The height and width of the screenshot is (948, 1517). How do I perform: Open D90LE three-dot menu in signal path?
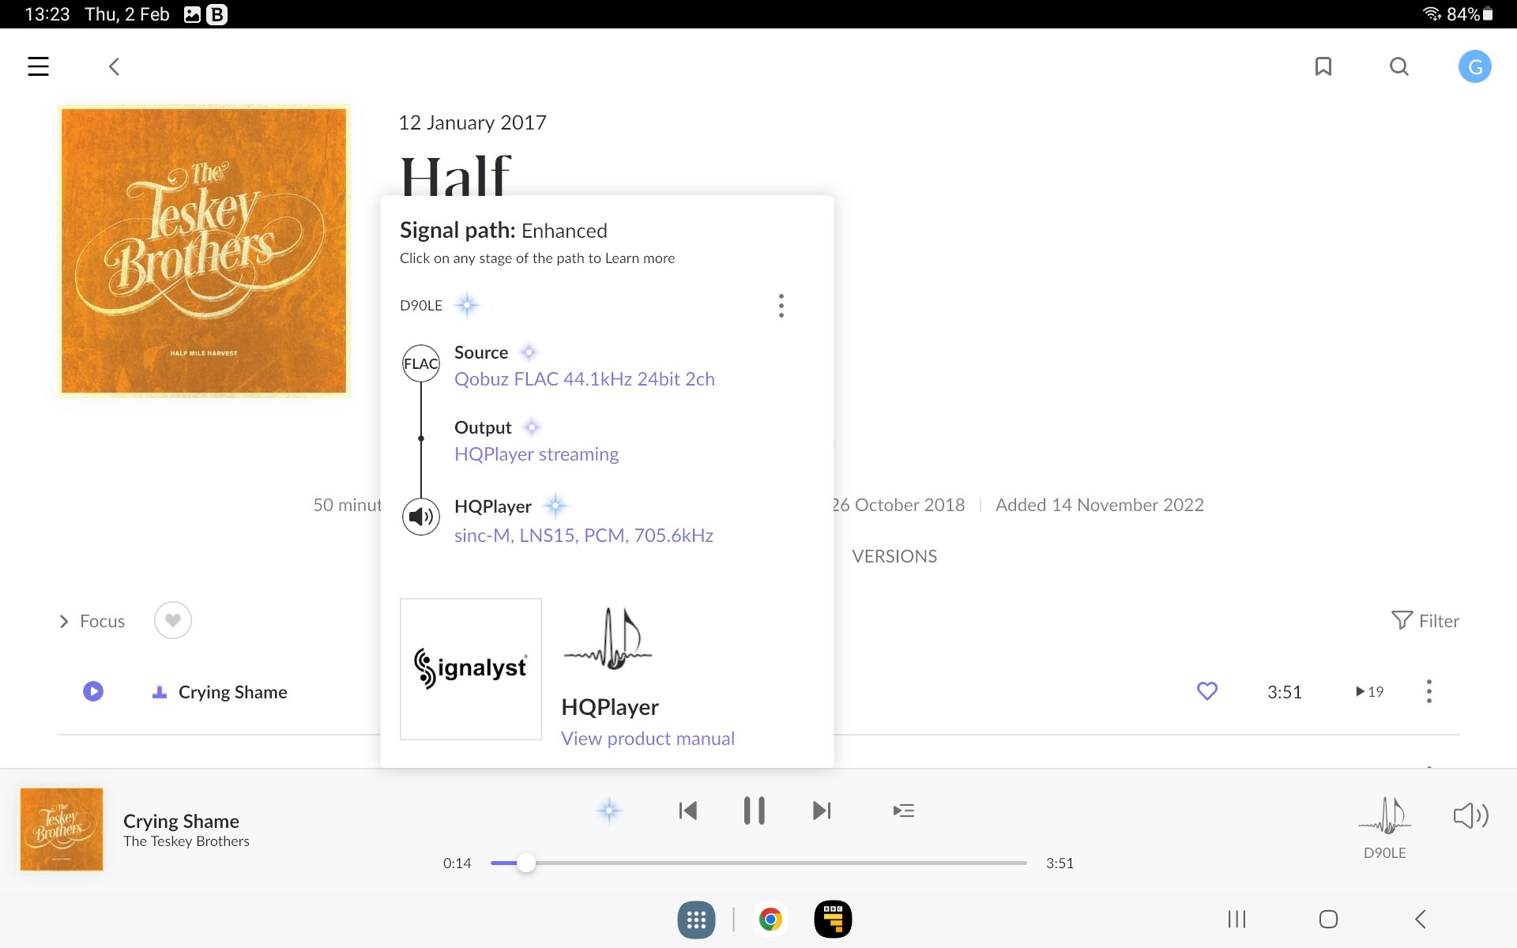click(x=781, y=306)
